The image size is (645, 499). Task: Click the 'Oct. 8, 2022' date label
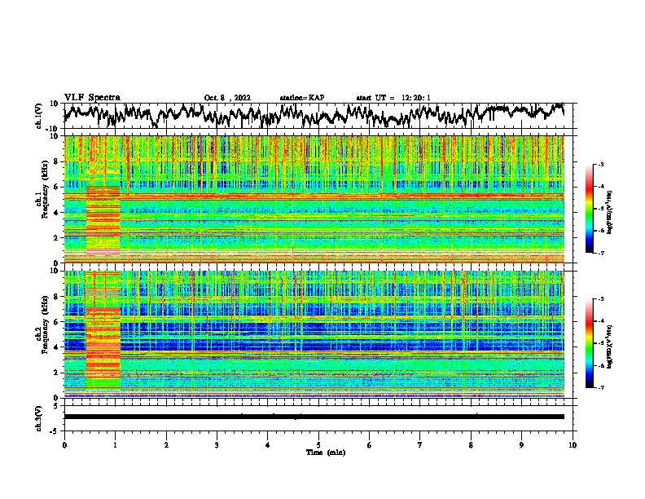pos(227,98)
